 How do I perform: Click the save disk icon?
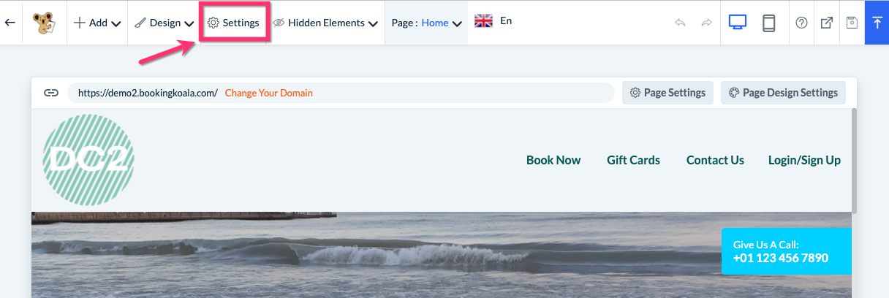(852, 23)
